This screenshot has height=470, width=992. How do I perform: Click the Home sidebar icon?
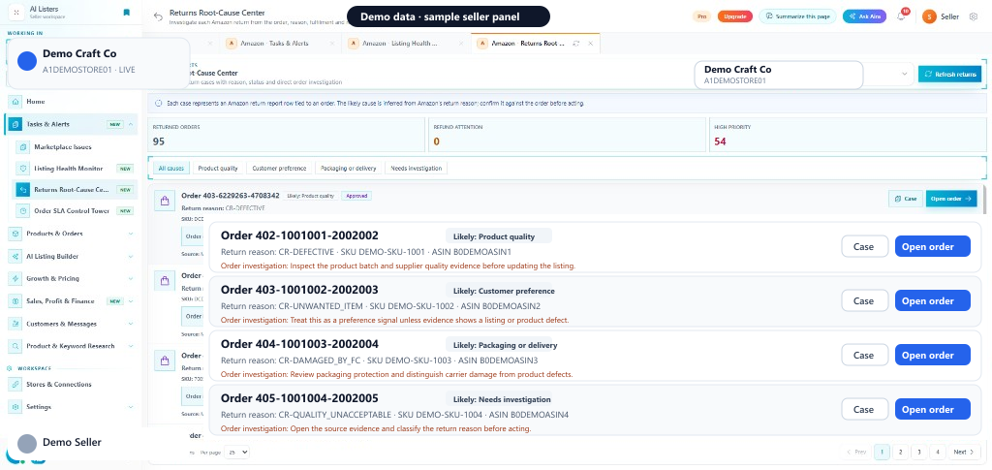click(15, 101)
